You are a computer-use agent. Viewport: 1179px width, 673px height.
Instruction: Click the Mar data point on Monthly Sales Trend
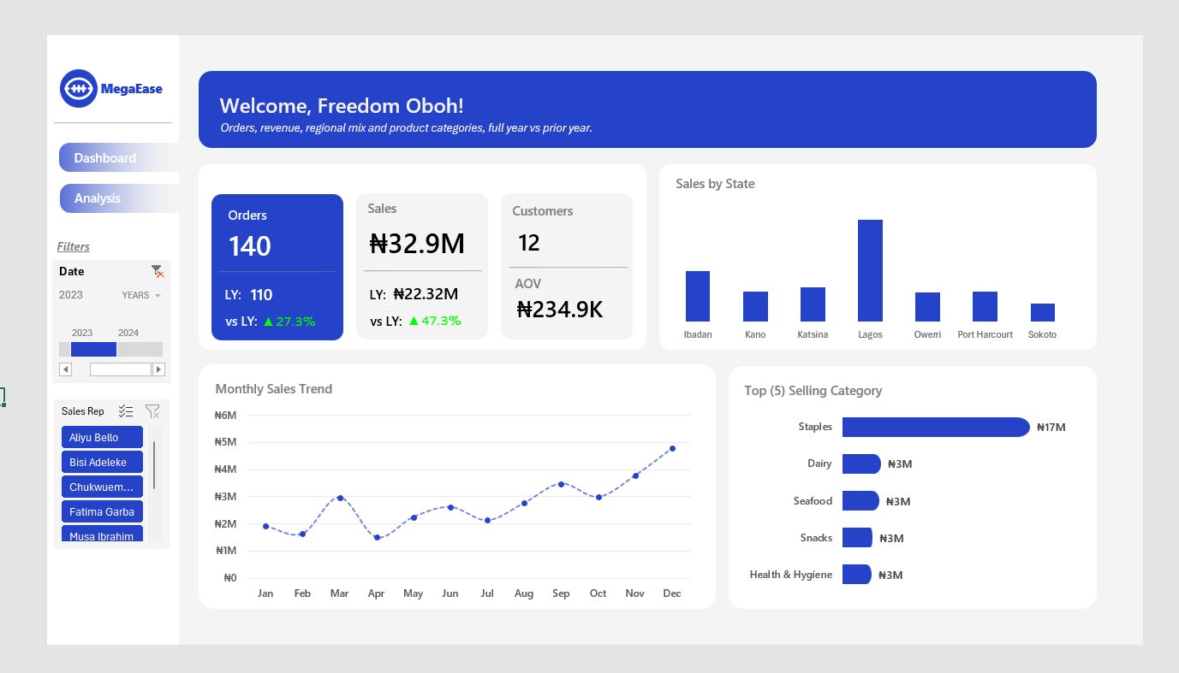[340, 498]
